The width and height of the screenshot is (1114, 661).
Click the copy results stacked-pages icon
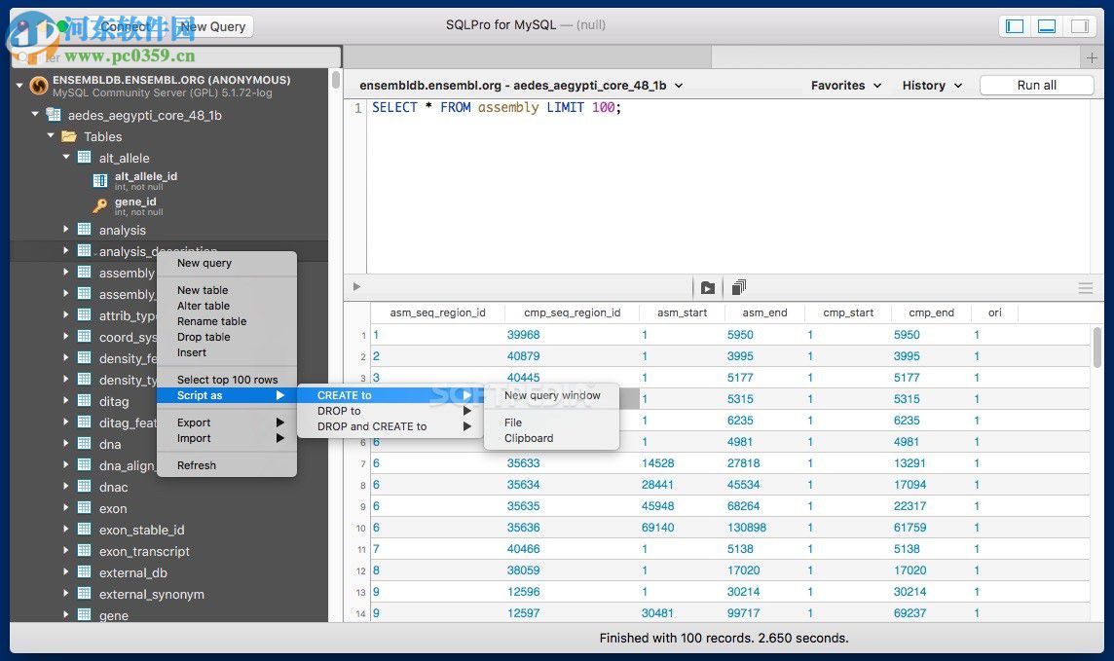click(x=737, y=287)
